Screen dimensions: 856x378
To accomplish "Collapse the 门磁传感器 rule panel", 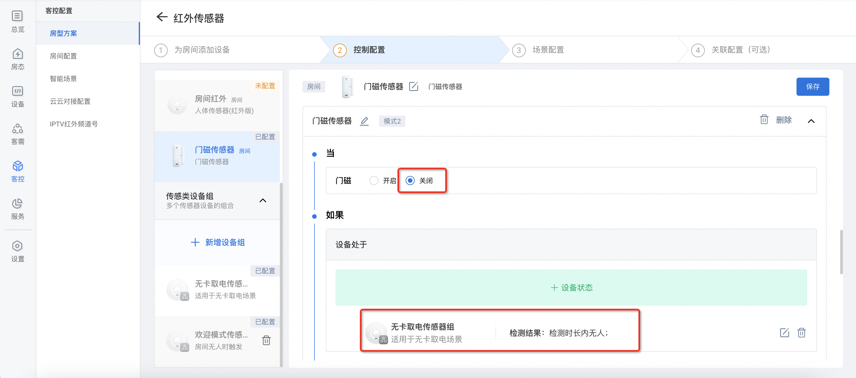I will pos(811,121).
